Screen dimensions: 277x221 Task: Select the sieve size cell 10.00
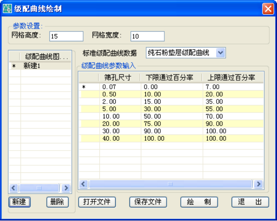120,116
